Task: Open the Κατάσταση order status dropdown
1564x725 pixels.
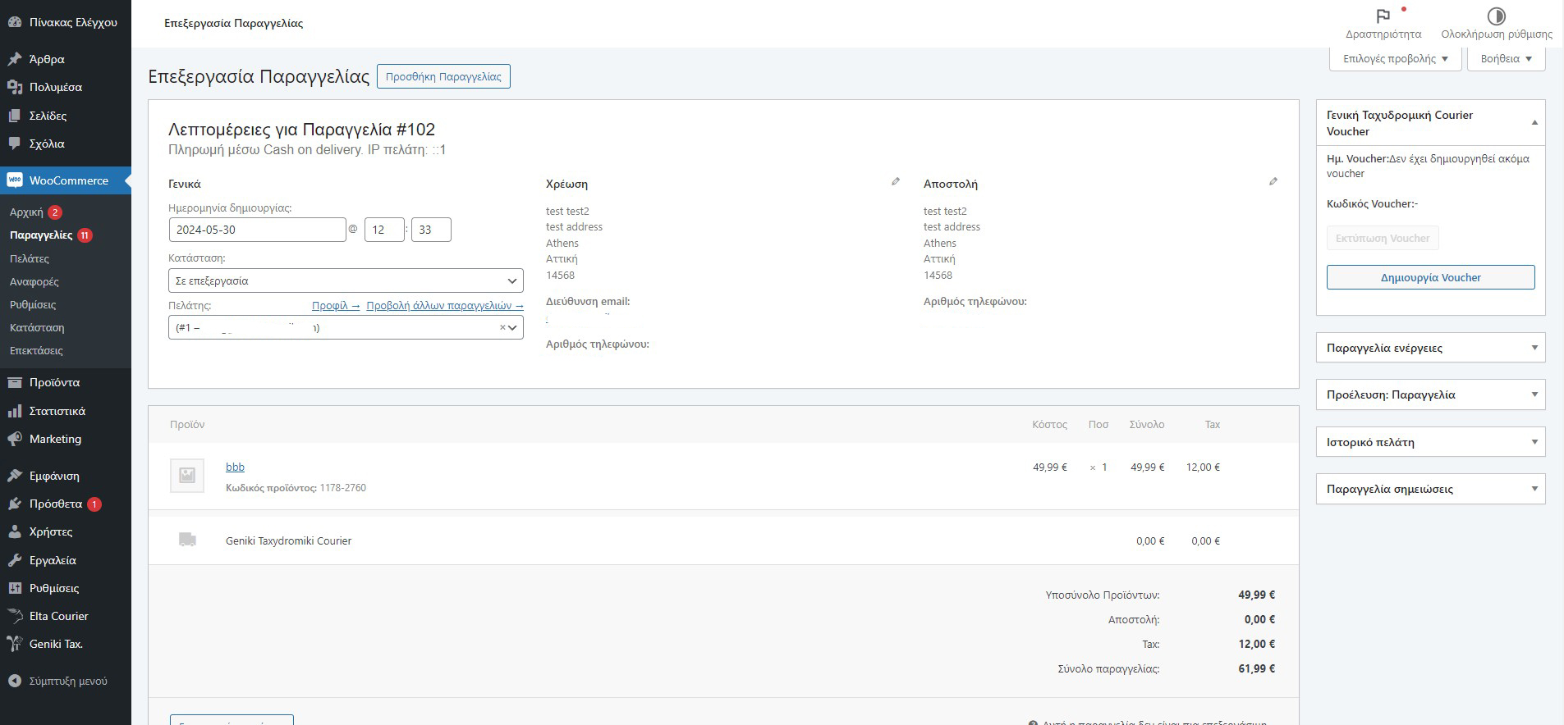Action: 345,280
